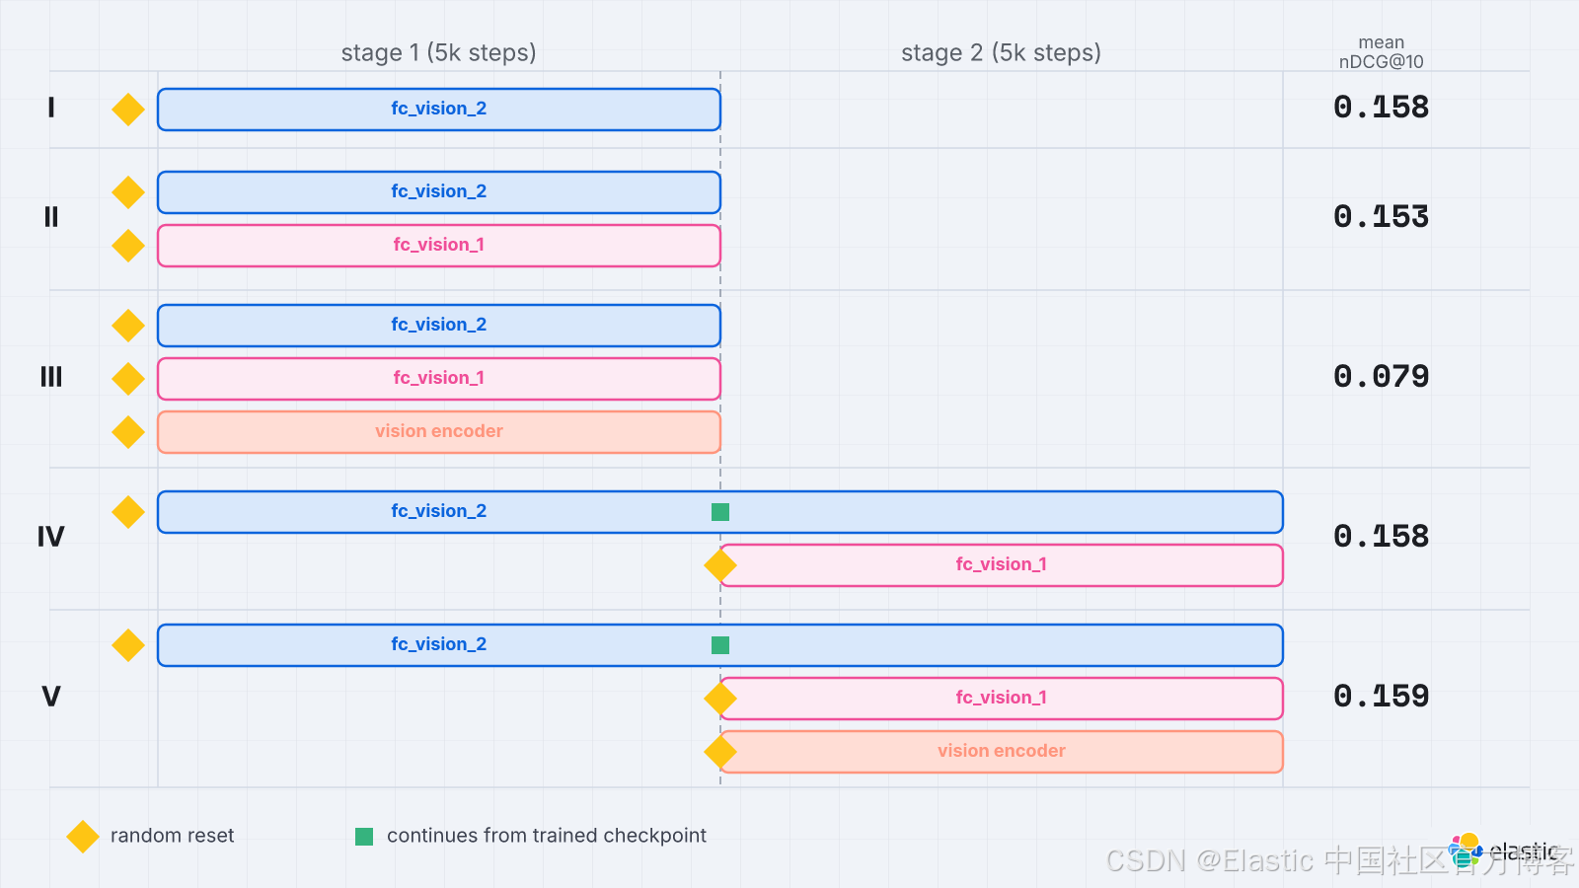The height and width of the screenshot is (888, 1579).
Task: Click the fc_vision_1 bar in row V
Action: [x=1002, y=699]
